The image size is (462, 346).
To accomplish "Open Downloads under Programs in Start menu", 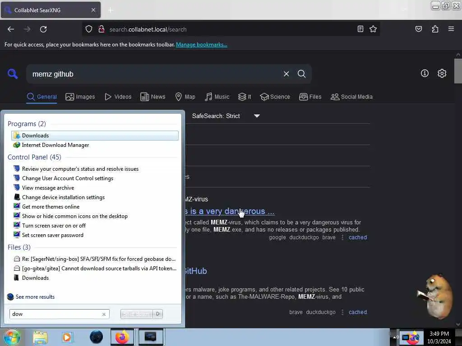I will [95, 136].
